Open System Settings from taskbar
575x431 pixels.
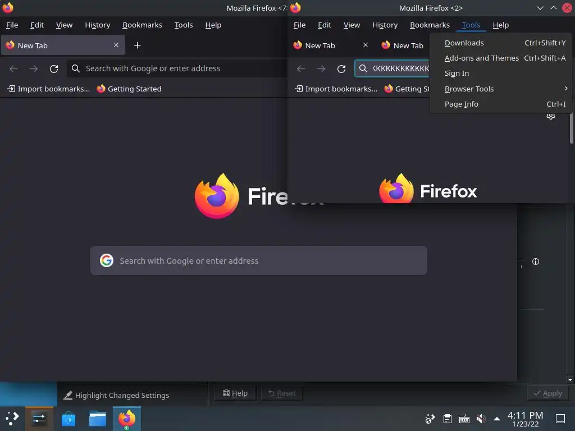click(39, 418)
